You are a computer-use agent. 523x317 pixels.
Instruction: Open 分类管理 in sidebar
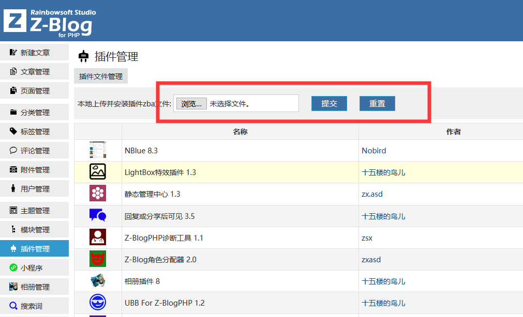click(34, 112)
